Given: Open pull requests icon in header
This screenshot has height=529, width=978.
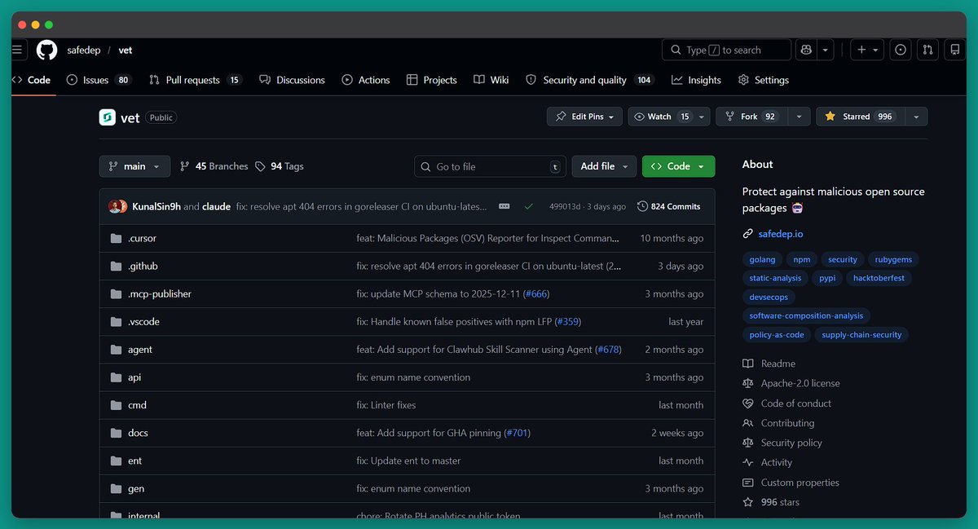Looking at the screenshot, I should pos(927,50).
